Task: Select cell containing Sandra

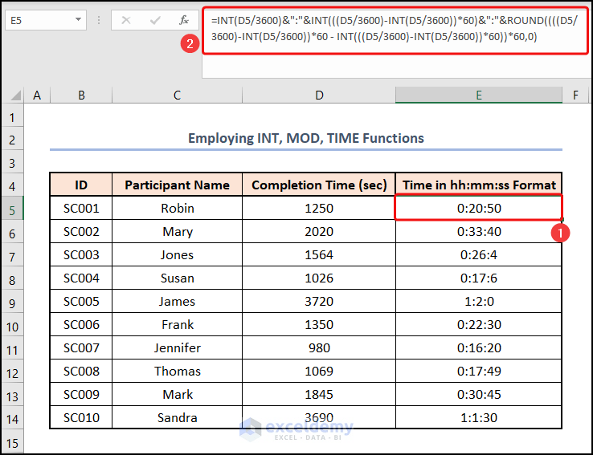Action: click(x=177, y=417)
